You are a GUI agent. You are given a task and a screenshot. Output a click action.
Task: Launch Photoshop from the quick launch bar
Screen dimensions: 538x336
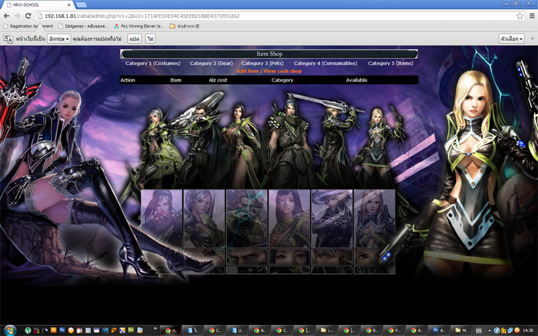(x=62, y=330)
